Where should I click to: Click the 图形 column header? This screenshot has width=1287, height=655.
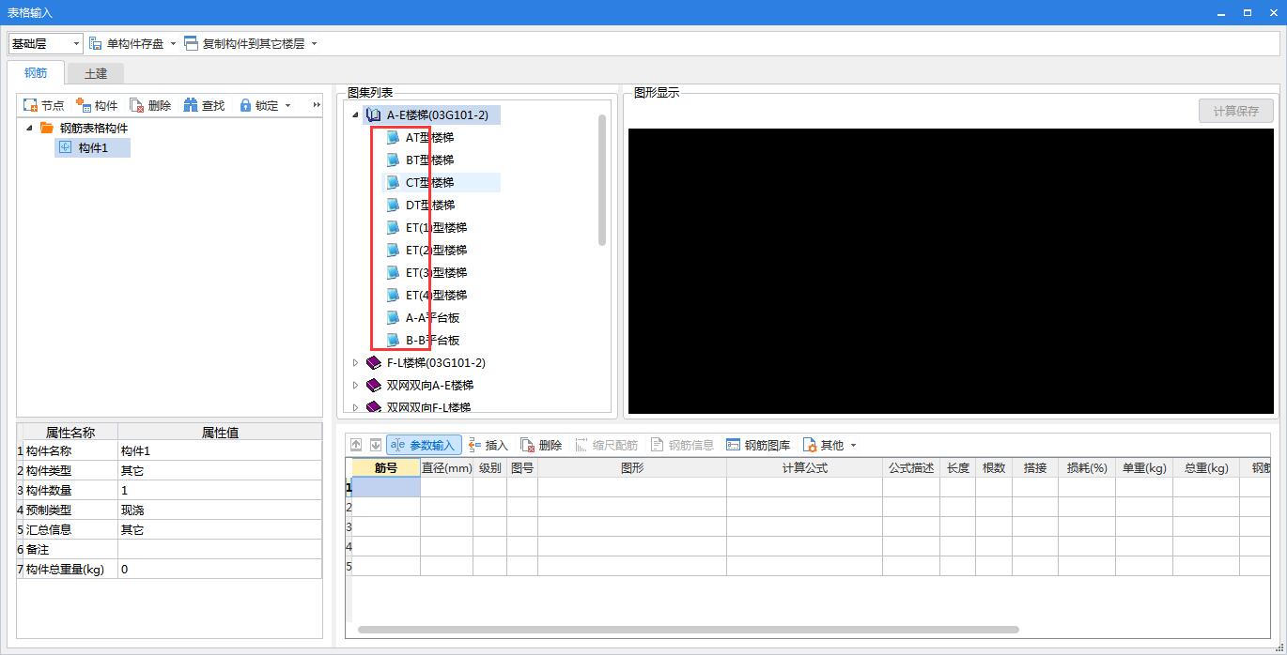(632, 467)
